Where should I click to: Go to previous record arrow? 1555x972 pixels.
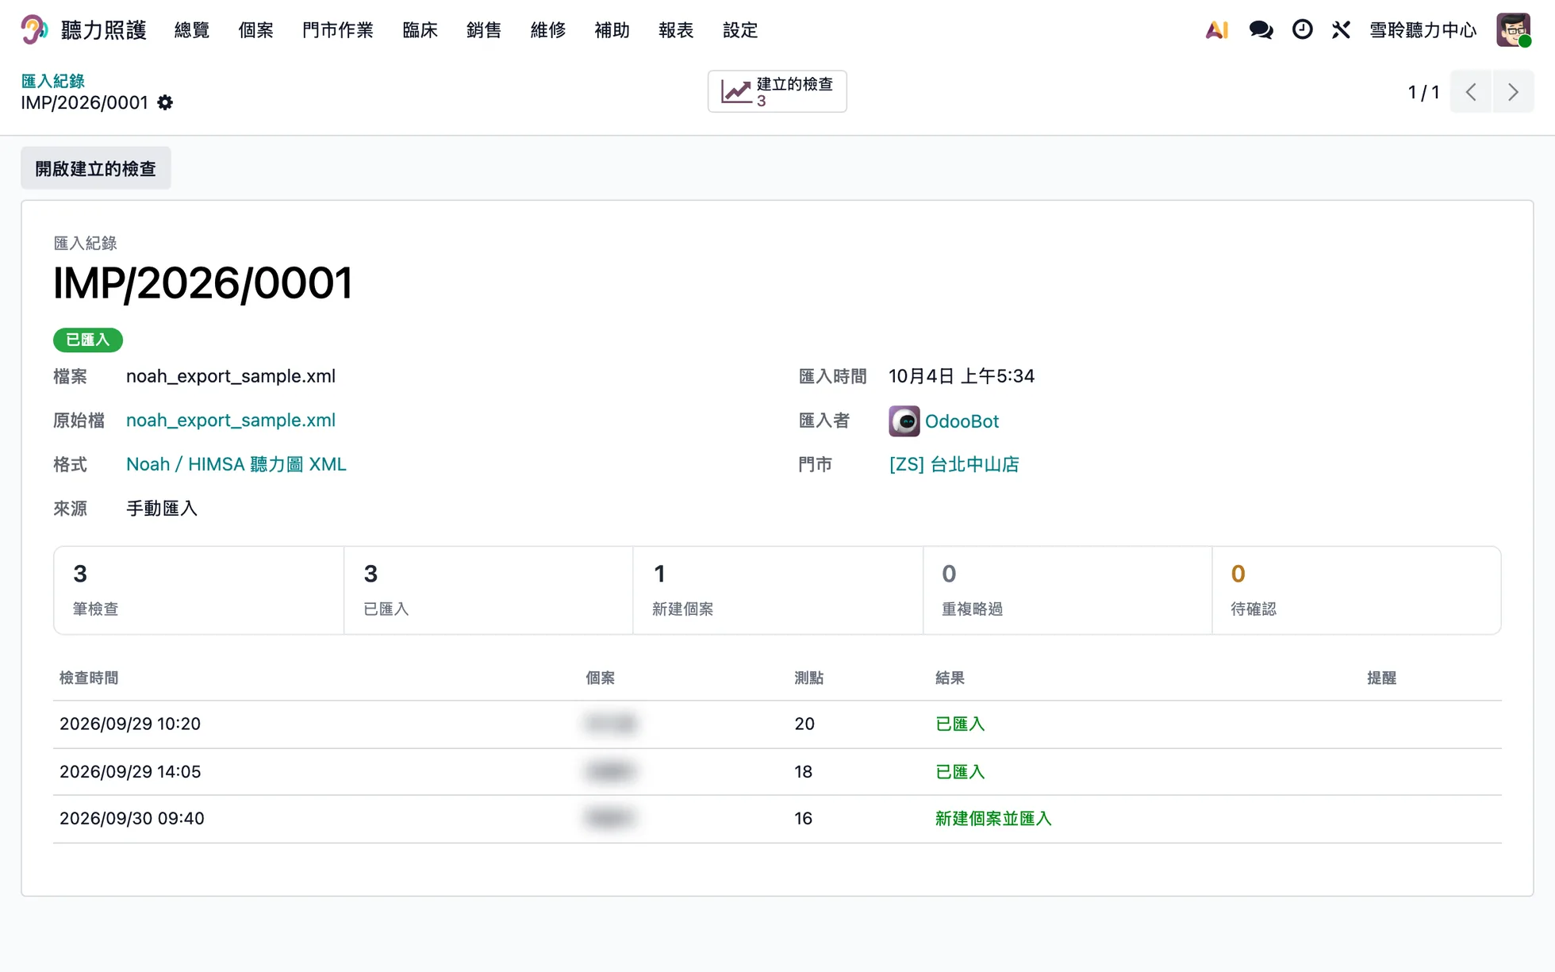(1471, 92)
